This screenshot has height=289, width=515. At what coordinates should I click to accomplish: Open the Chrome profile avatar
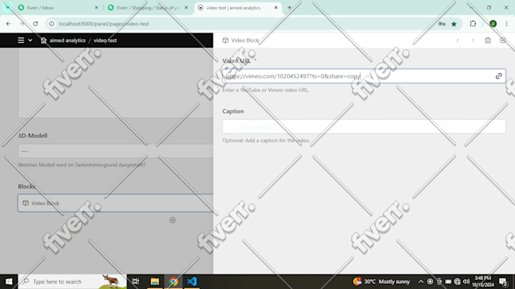coord(493,23)
